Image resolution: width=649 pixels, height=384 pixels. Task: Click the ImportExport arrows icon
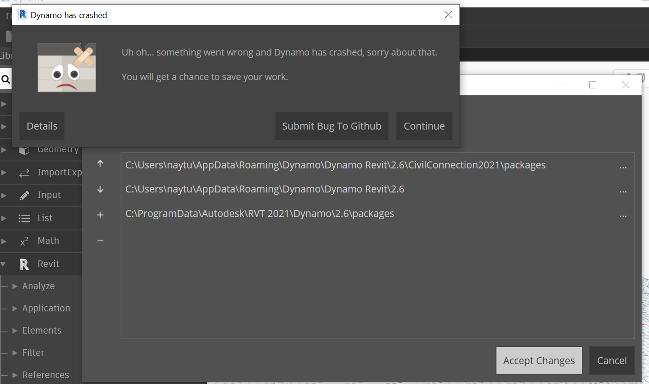pos(25,172)
